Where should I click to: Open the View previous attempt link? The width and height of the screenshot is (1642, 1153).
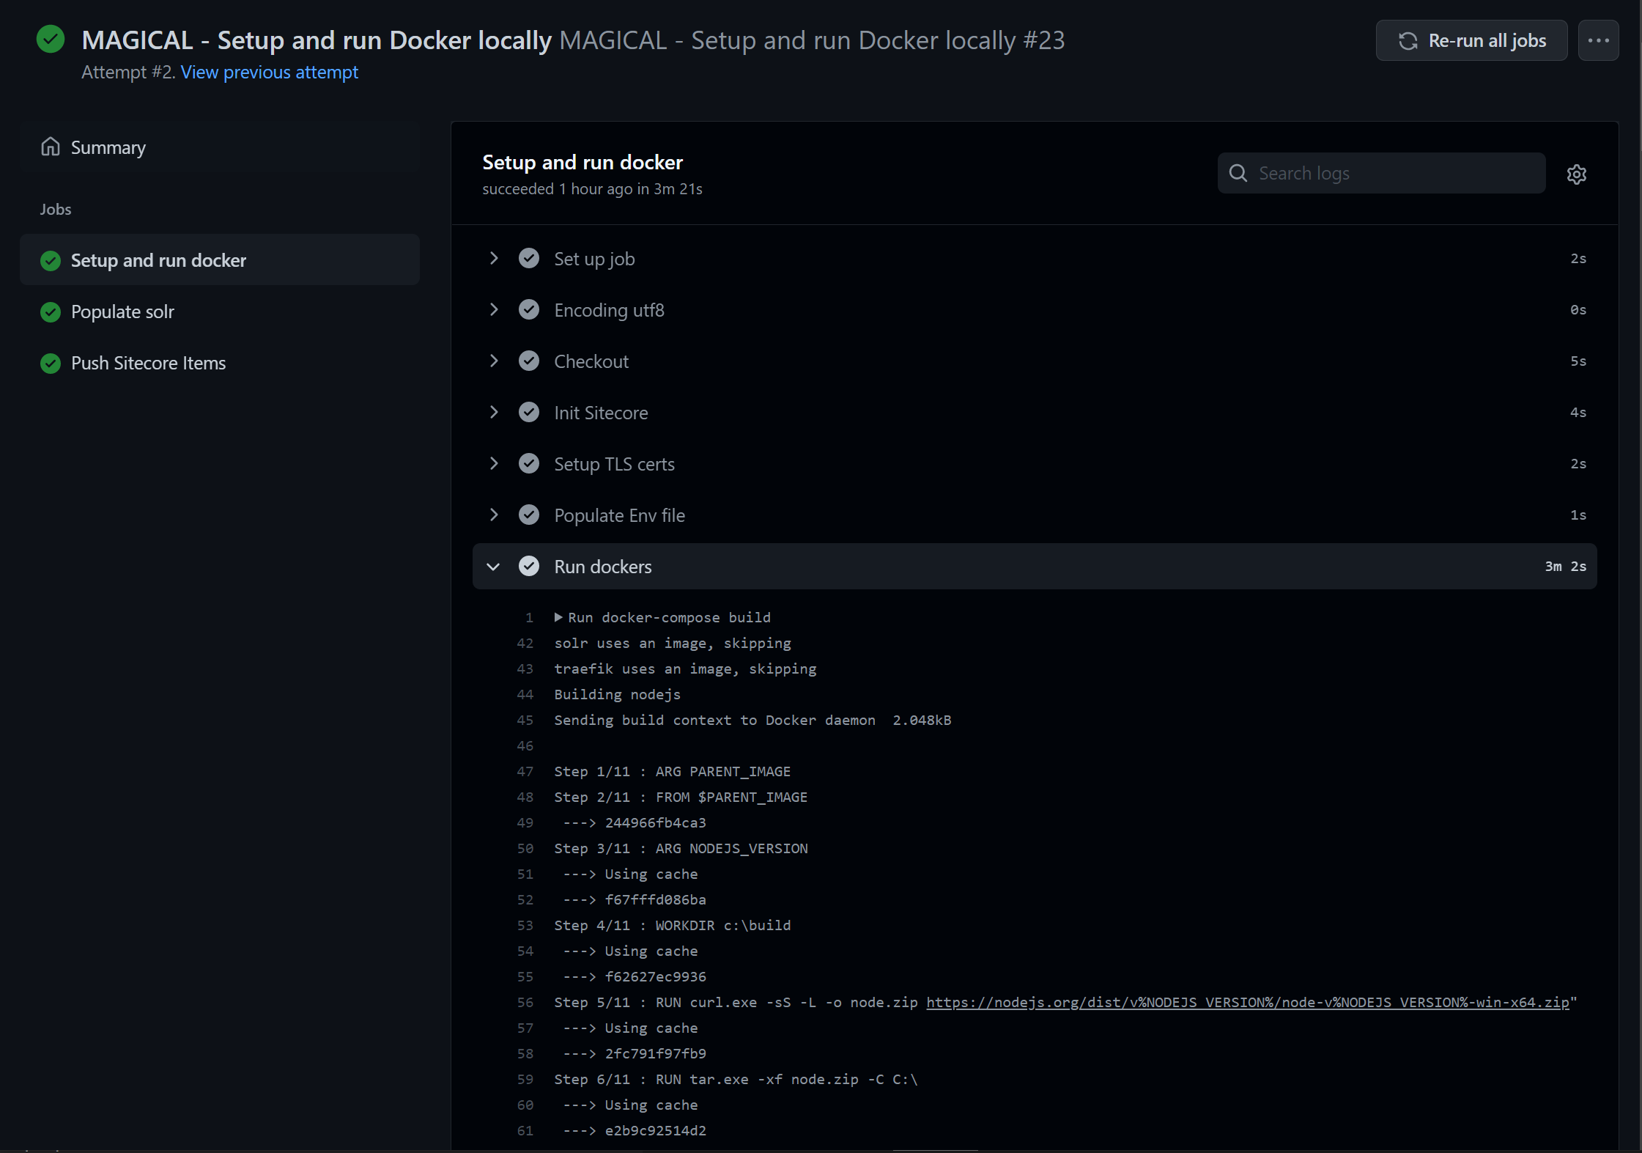269,72
